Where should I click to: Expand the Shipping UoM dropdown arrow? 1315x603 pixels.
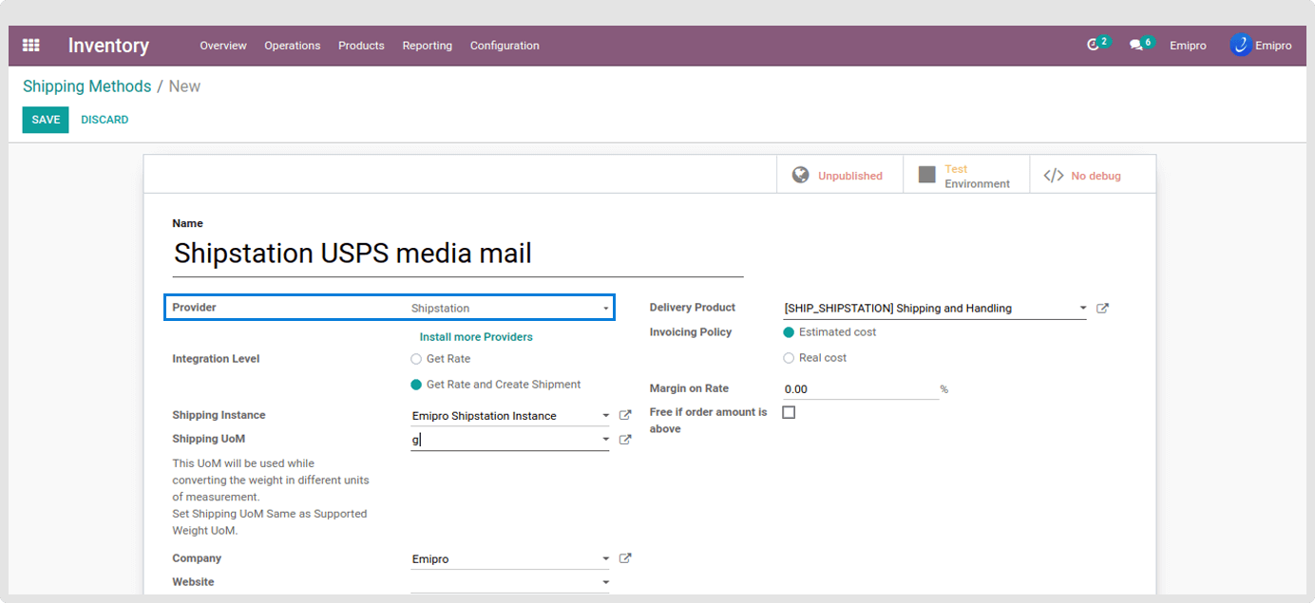click(x=605, y=440)
